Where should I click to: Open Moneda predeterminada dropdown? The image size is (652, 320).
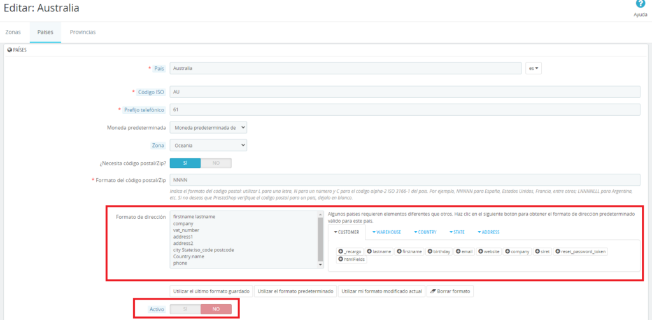pos(208,128)
